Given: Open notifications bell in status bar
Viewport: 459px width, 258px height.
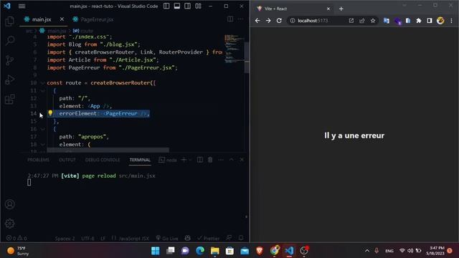Looking at the screenshot, I should tap(241, 238).
